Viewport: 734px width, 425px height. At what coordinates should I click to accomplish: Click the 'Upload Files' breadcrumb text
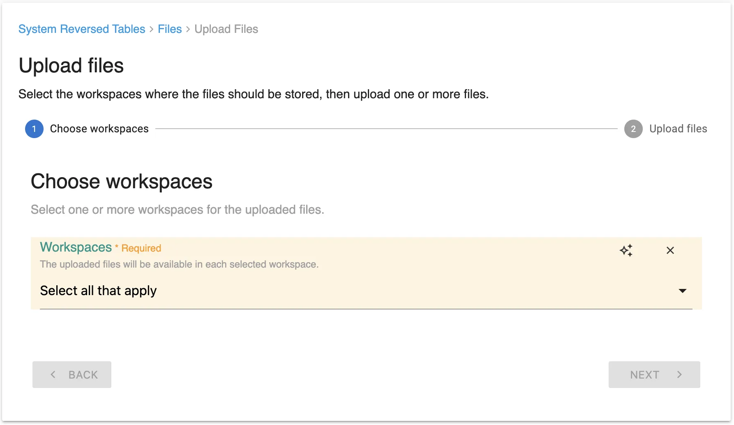click(226, 29)
